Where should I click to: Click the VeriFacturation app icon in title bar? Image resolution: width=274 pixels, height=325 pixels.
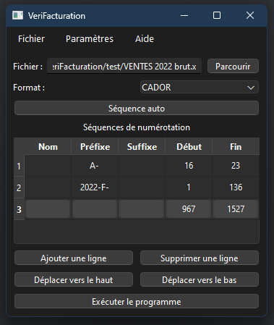17,16
